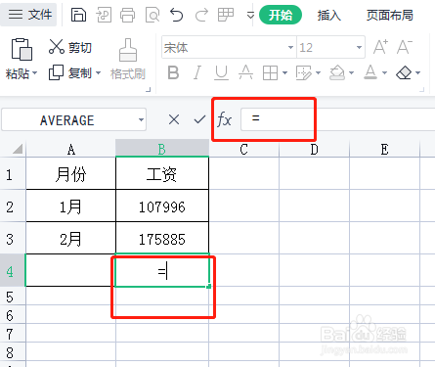This screenshot has width=435, height=367.
Task: Click the 粘贴 paste icon
Action: (x=22, y=49)
